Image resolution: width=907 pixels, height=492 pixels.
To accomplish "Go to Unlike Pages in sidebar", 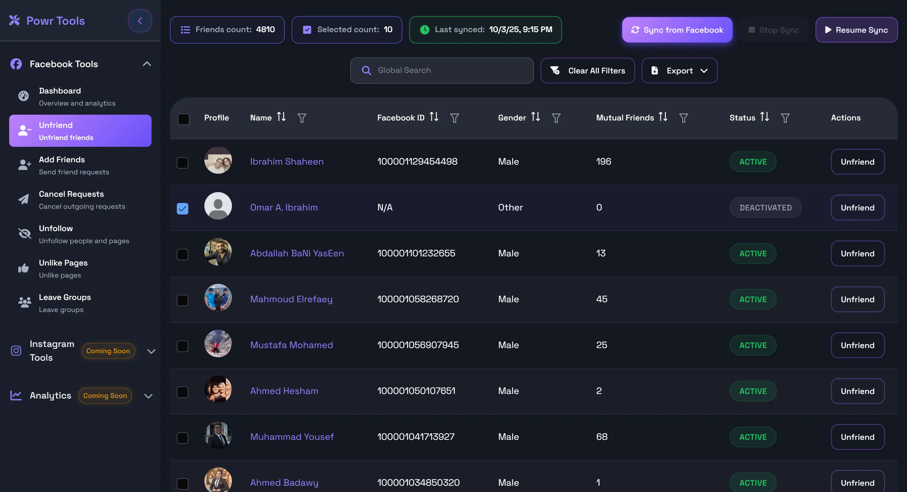I will pyautogui.click(x=80, y=269).
